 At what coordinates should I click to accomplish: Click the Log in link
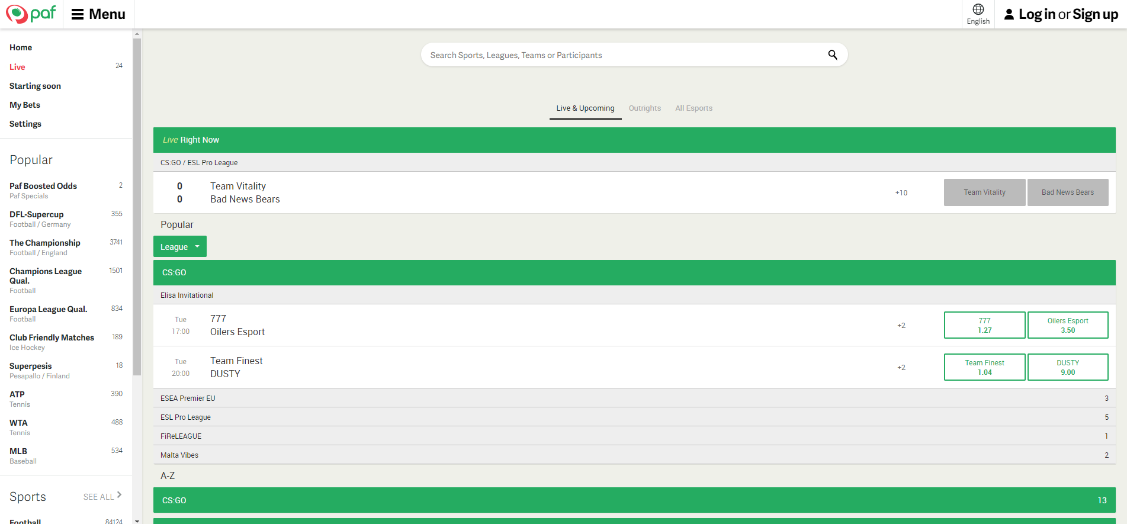coord(1036,14)
